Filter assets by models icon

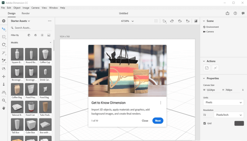tap(29, 35)
